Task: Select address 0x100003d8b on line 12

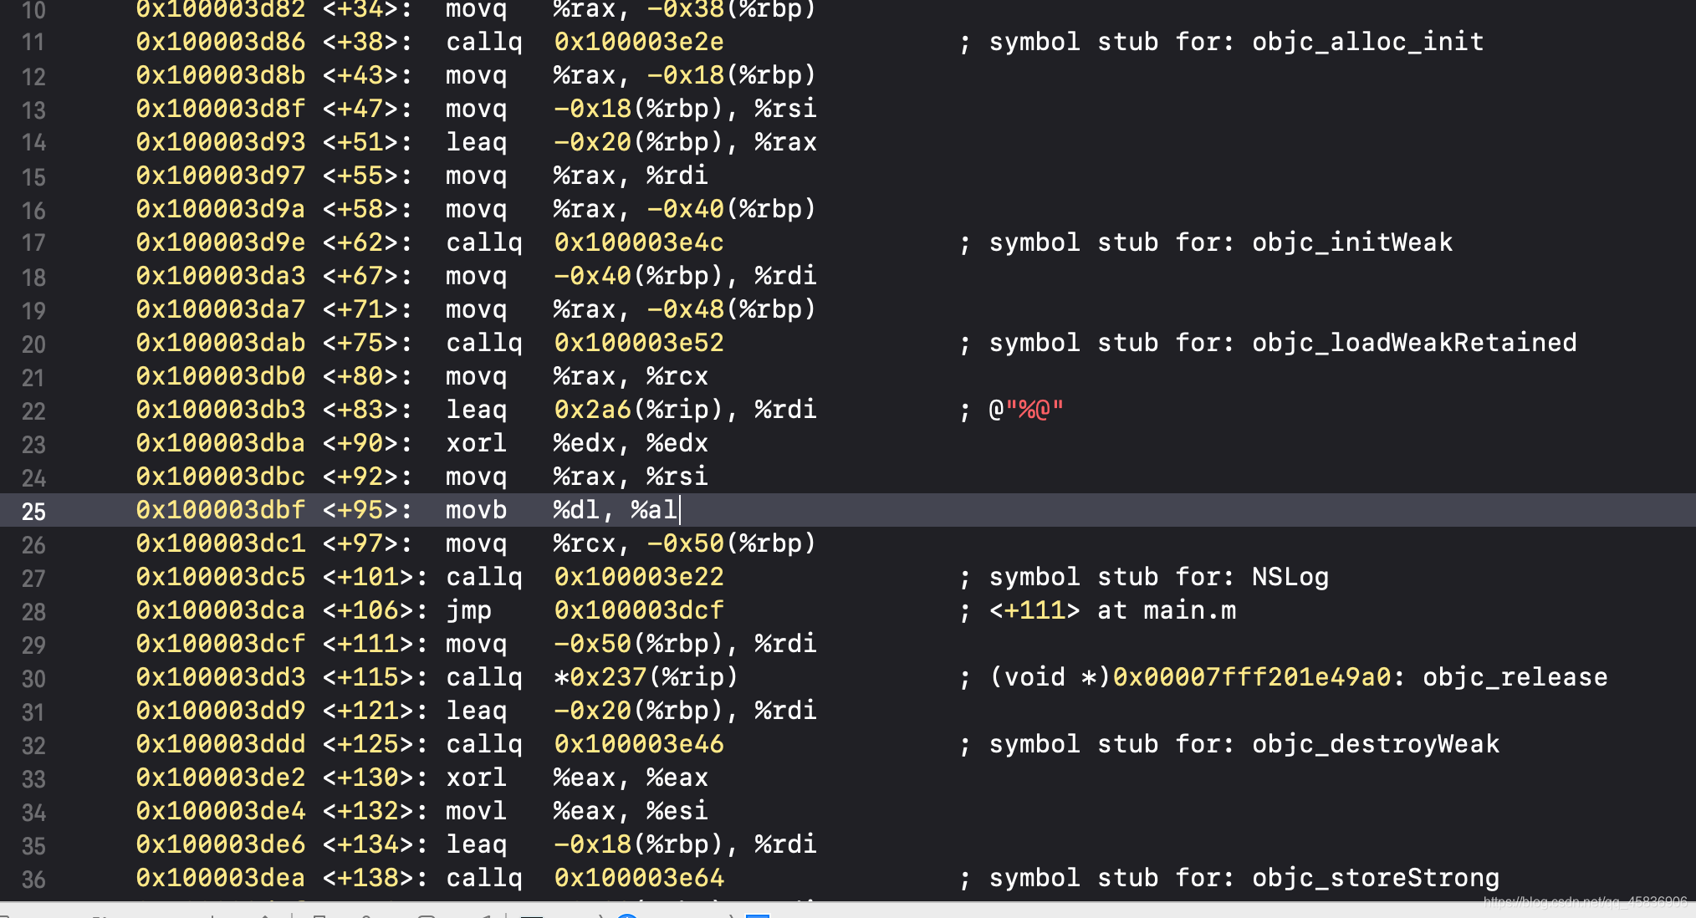Action: tap(221, 75)
